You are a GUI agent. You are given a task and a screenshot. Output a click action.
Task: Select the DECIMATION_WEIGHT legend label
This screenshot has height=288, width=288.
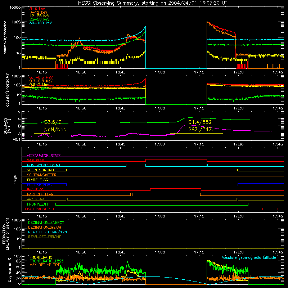[x=46, y=227]
